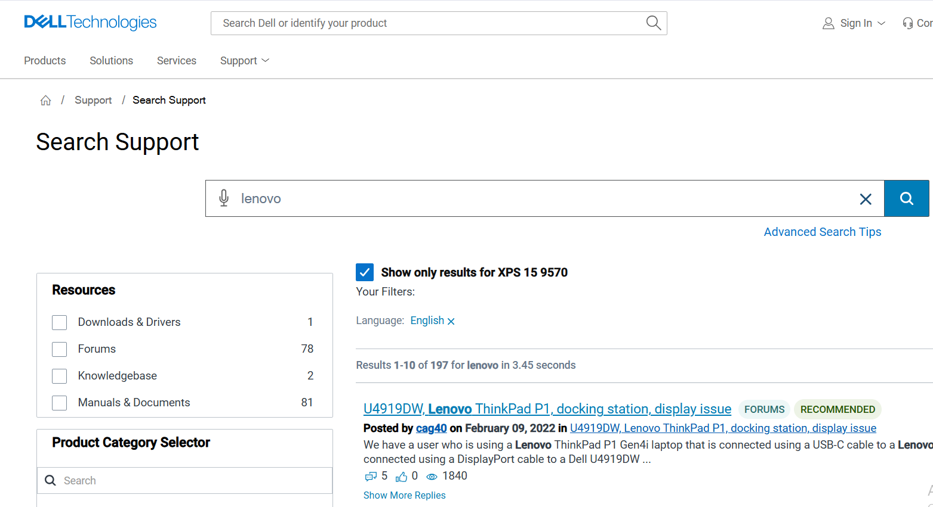The width and height of the screenshot is (933, 507).
Task: Clear the lenovo search text
Action: (866, 199)
